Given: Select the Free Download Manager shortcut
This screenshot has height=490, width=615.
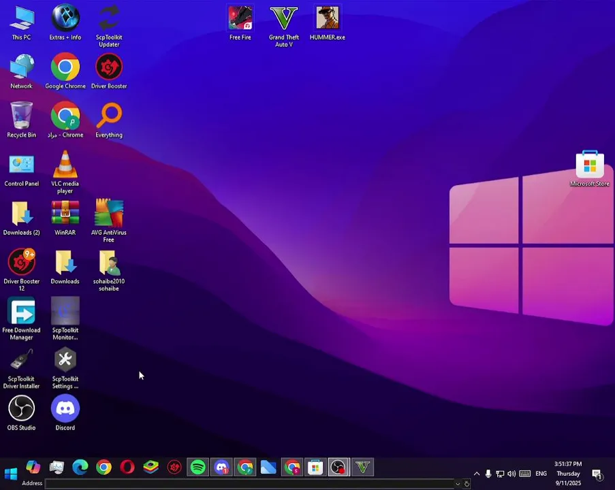Looking at the screenshot, I should click(x=22, y=319).
